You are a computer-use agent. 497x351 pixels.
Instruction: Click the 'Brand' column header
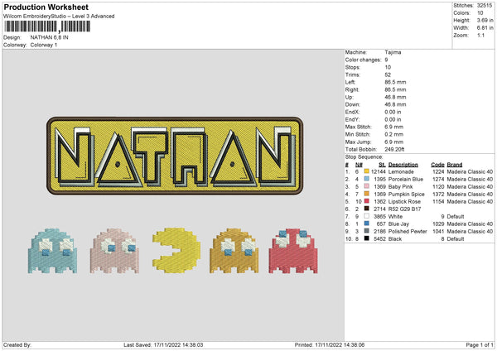pos(455,165)
